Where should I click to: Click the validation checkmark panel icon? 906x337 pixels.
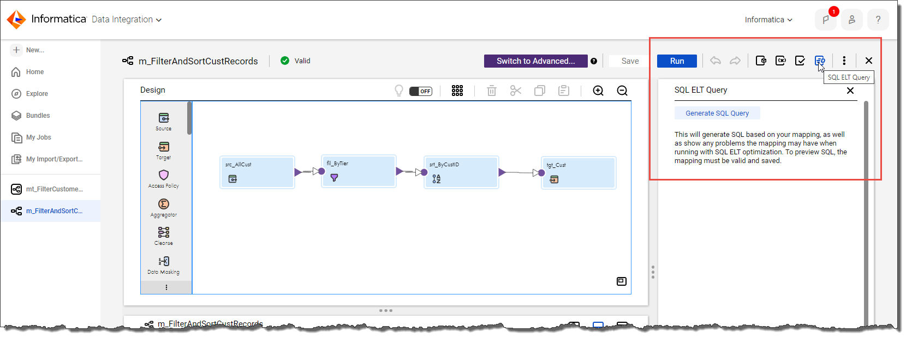point(800,61)
